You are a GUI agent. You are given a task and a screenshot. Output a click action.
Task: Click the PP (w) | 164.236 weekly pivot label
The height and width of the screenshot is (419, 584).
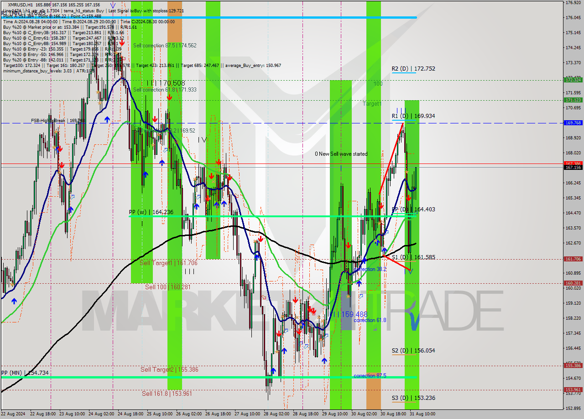(x=151, y=212)
